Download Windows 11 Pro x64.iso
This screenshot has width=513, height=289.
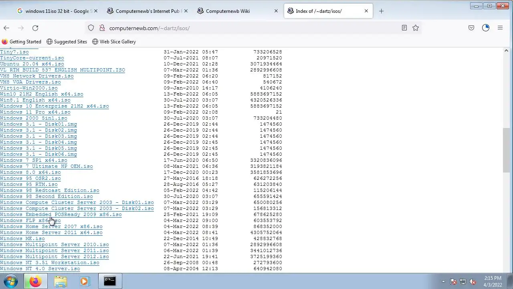pos(35,112)
